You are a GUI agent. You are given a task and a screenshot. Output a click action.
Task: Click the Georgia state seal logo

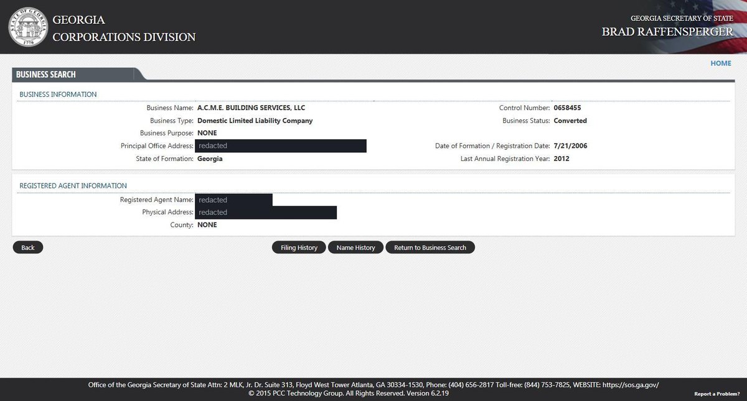pyautogui.click(x=27, y=27)
